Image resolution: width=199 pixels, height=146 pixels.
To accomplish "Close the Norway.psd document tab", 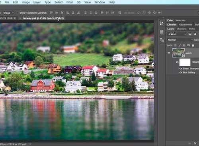I will tap(20, 18).
